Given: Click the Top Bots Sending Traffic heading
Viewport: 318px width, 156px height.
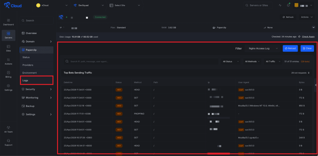Looking at the screenshot, I should coord(78,73).
